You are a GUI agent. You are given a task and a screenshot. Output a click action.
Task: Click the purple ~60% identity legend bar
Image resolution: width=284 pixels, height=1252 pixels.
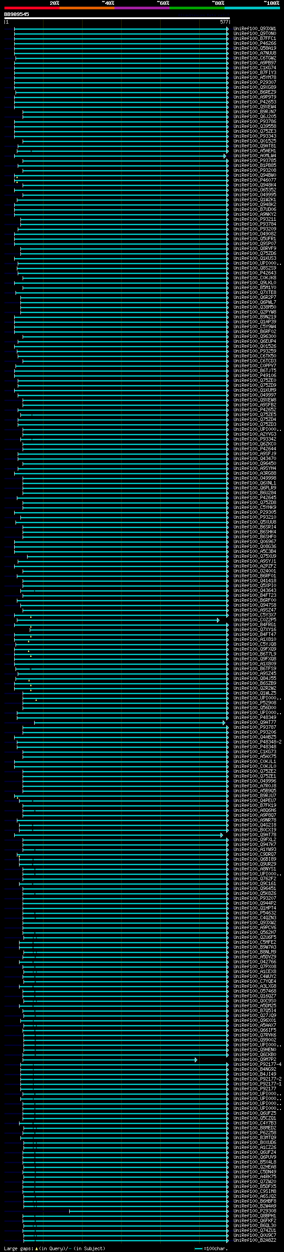pos(142,8)
